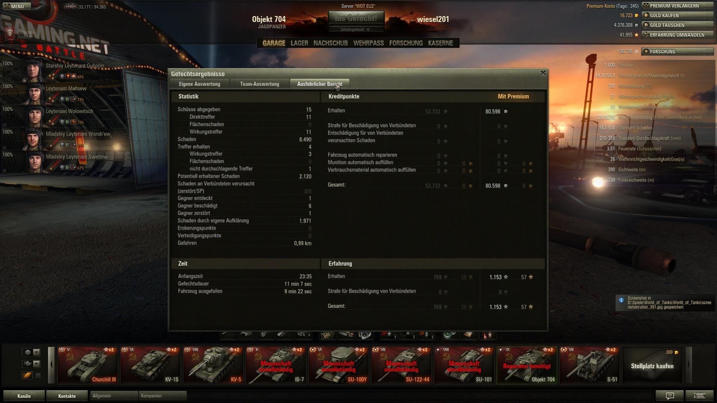This screenshot has height=403, width=717.
Task: Select the SU-122-44 tank
Action: [402, 365]
